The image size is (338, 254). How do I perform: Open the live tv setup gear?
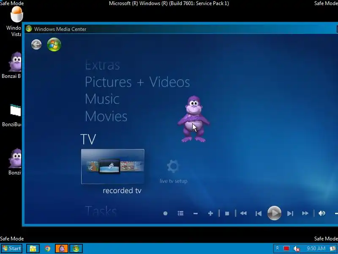173,166
